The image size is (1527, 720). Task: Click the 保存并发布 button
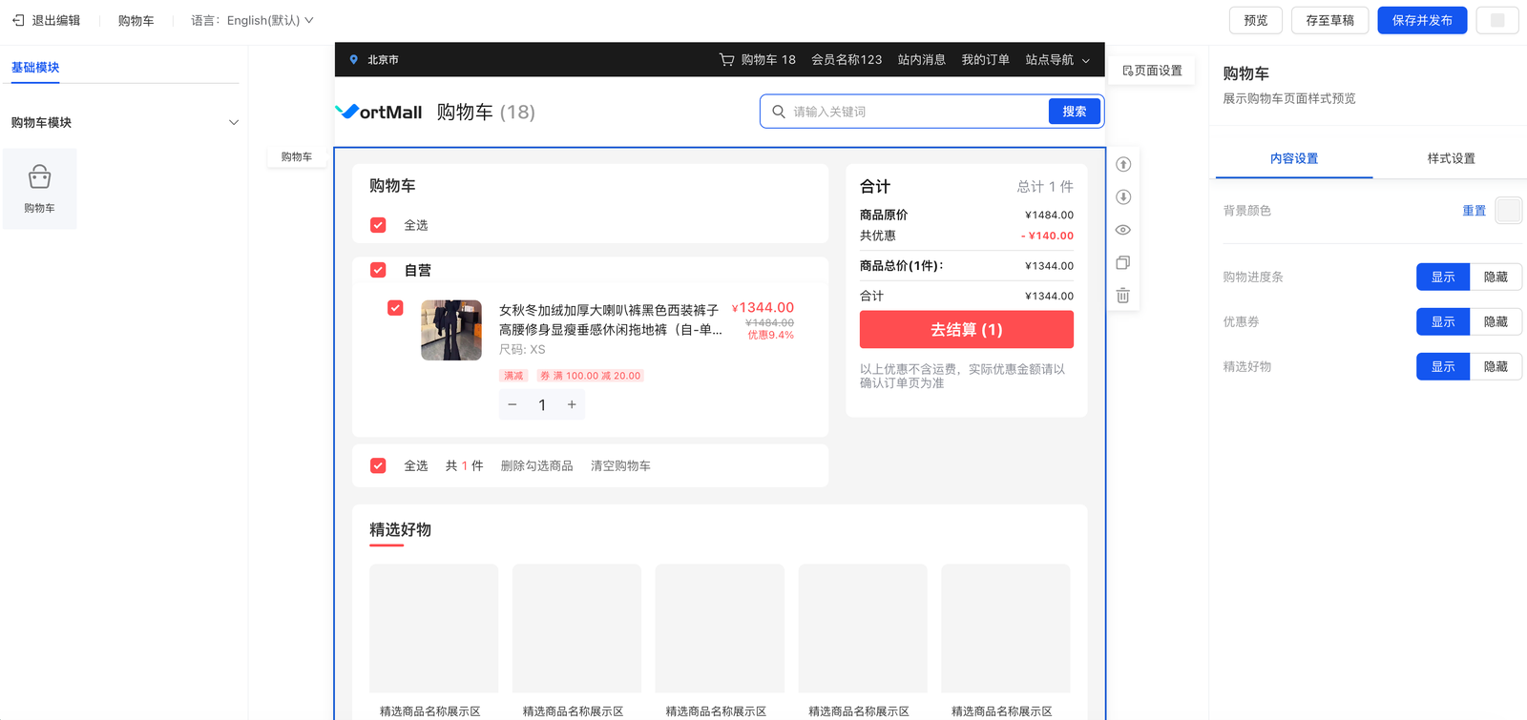[x=1422, y=20]
